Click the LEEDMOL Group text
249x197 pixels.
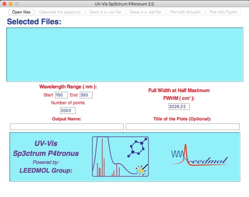[x=46, y=170]
